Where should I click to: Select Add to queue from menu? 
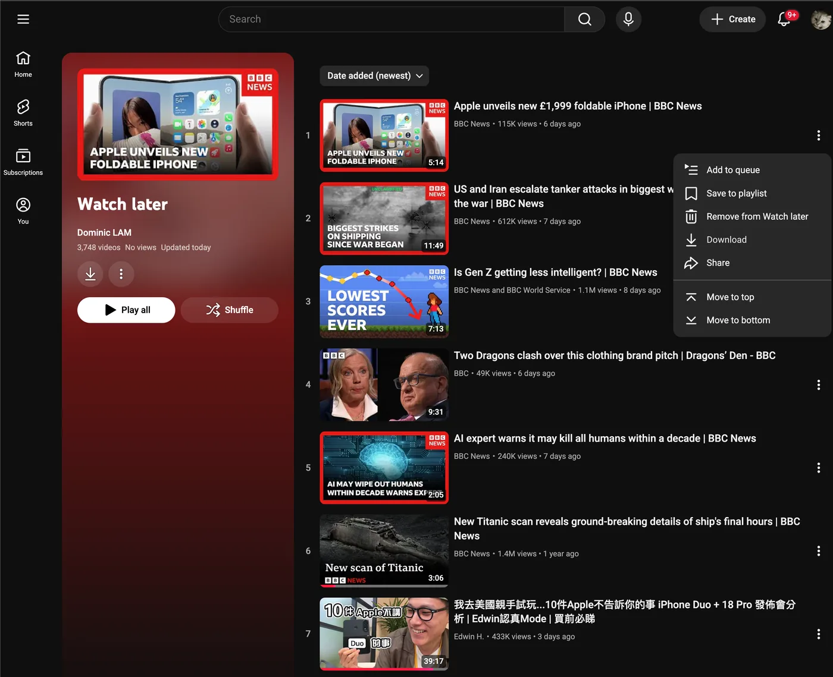click(x=752, y=170)
